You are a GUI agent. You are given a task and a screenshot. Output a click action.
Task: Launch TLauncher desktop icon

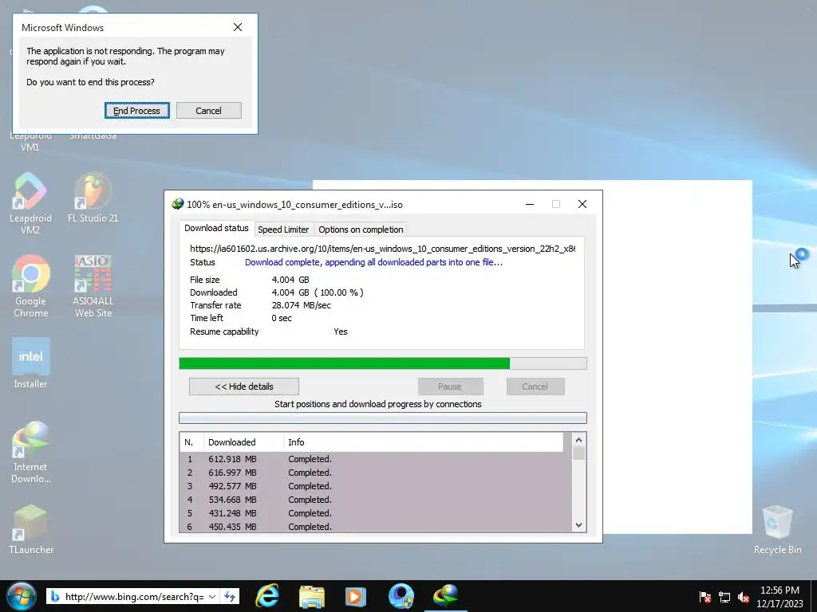point(31,529)
